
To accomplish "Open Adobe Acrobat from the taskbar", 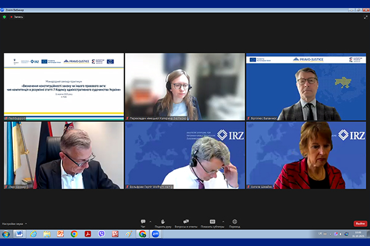I will coord(88,234).
